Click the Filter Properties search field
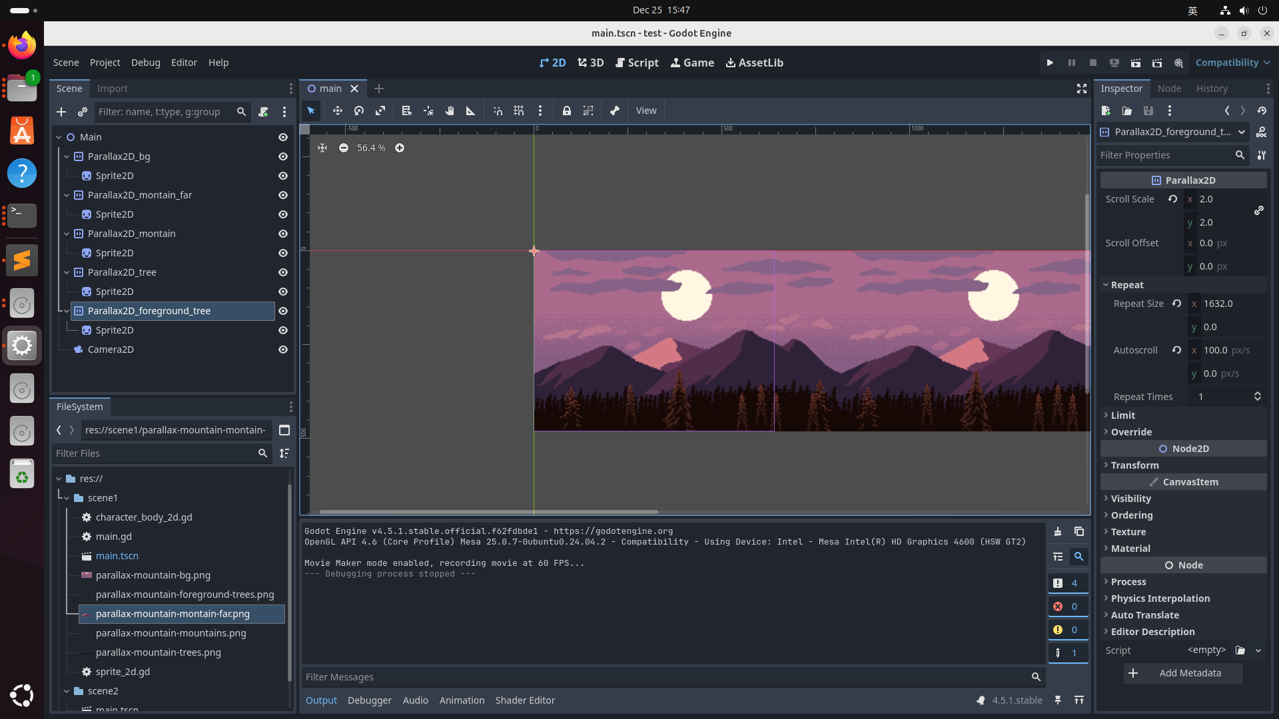The height and width of the screenshot is (719, 1279). click(x=1164, y=155)
